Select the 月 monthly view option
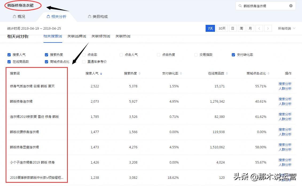302x186 pixels. (x=250, y=28)
